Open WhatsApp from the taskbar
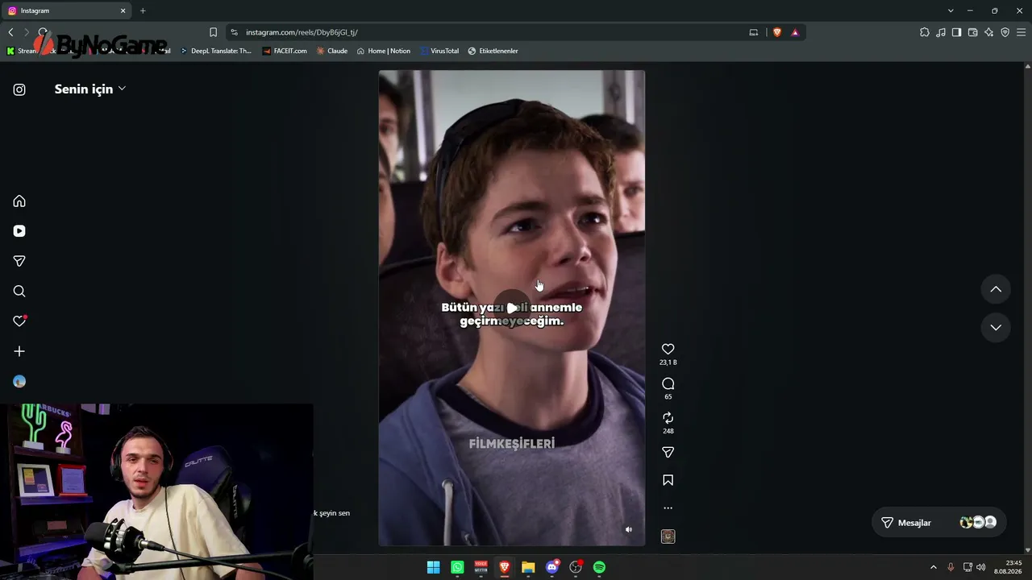Viewport: 1032px width, 580px height. pos(457,567)
